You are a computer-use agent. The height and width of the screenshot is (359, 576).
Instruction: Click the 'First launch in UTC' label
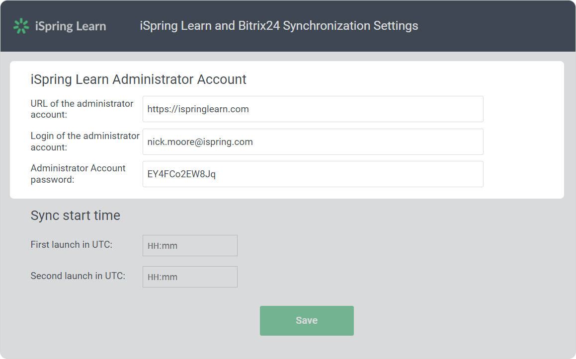click(x=72, y=245)
